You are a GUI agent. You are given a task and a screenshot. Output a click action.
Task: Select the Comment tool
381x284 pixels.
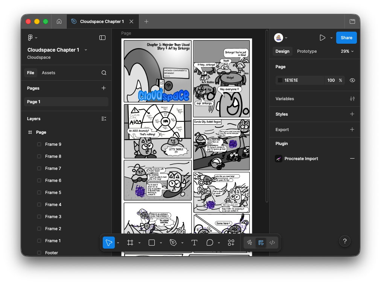pos(210,243)
